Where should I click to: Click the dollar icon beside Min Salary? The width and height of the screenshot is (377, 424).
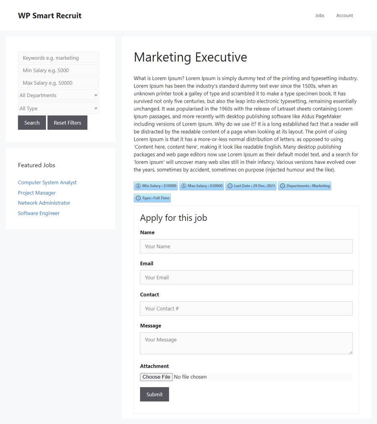tap(138, 186)
